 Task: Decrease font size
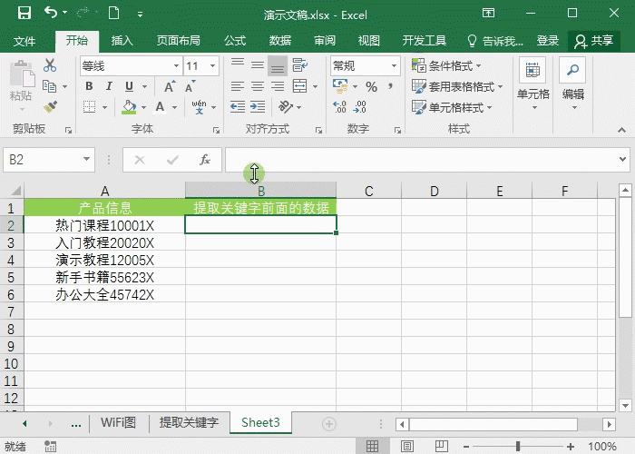[190, 86]
